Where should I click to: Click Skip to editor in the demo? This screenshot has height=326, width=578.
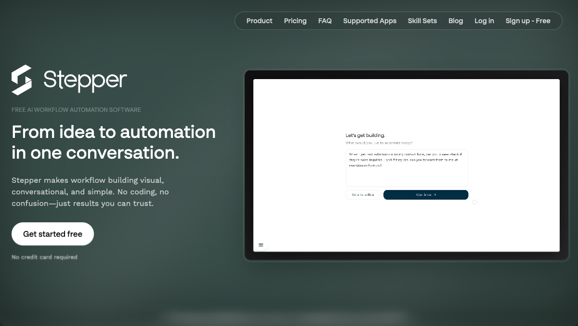(x=363, y=195)
